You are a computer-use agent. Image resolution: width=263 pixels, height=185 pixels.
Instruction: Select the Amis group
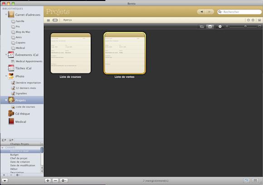click(x=17, y=37)
